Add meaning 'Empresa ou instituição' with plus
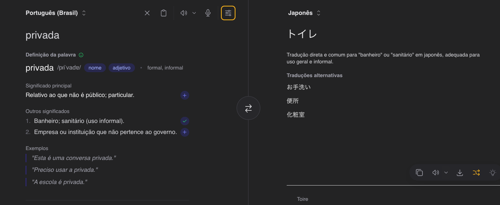500x205 pixels. click(x=185, y=132)
